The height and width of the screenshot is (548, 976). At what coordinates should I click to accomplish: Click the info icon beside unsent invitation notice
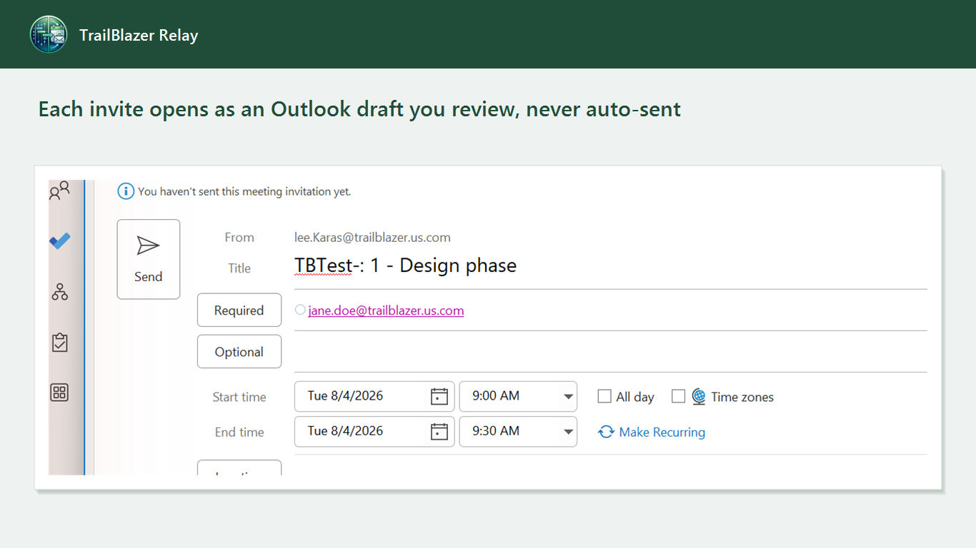(126, 191)
